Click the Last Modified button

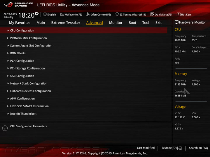click(x=146, y=148)
